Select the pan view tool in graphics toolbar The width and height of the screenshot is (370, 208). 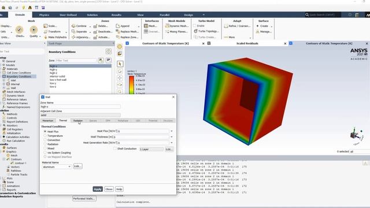[120, 78]
